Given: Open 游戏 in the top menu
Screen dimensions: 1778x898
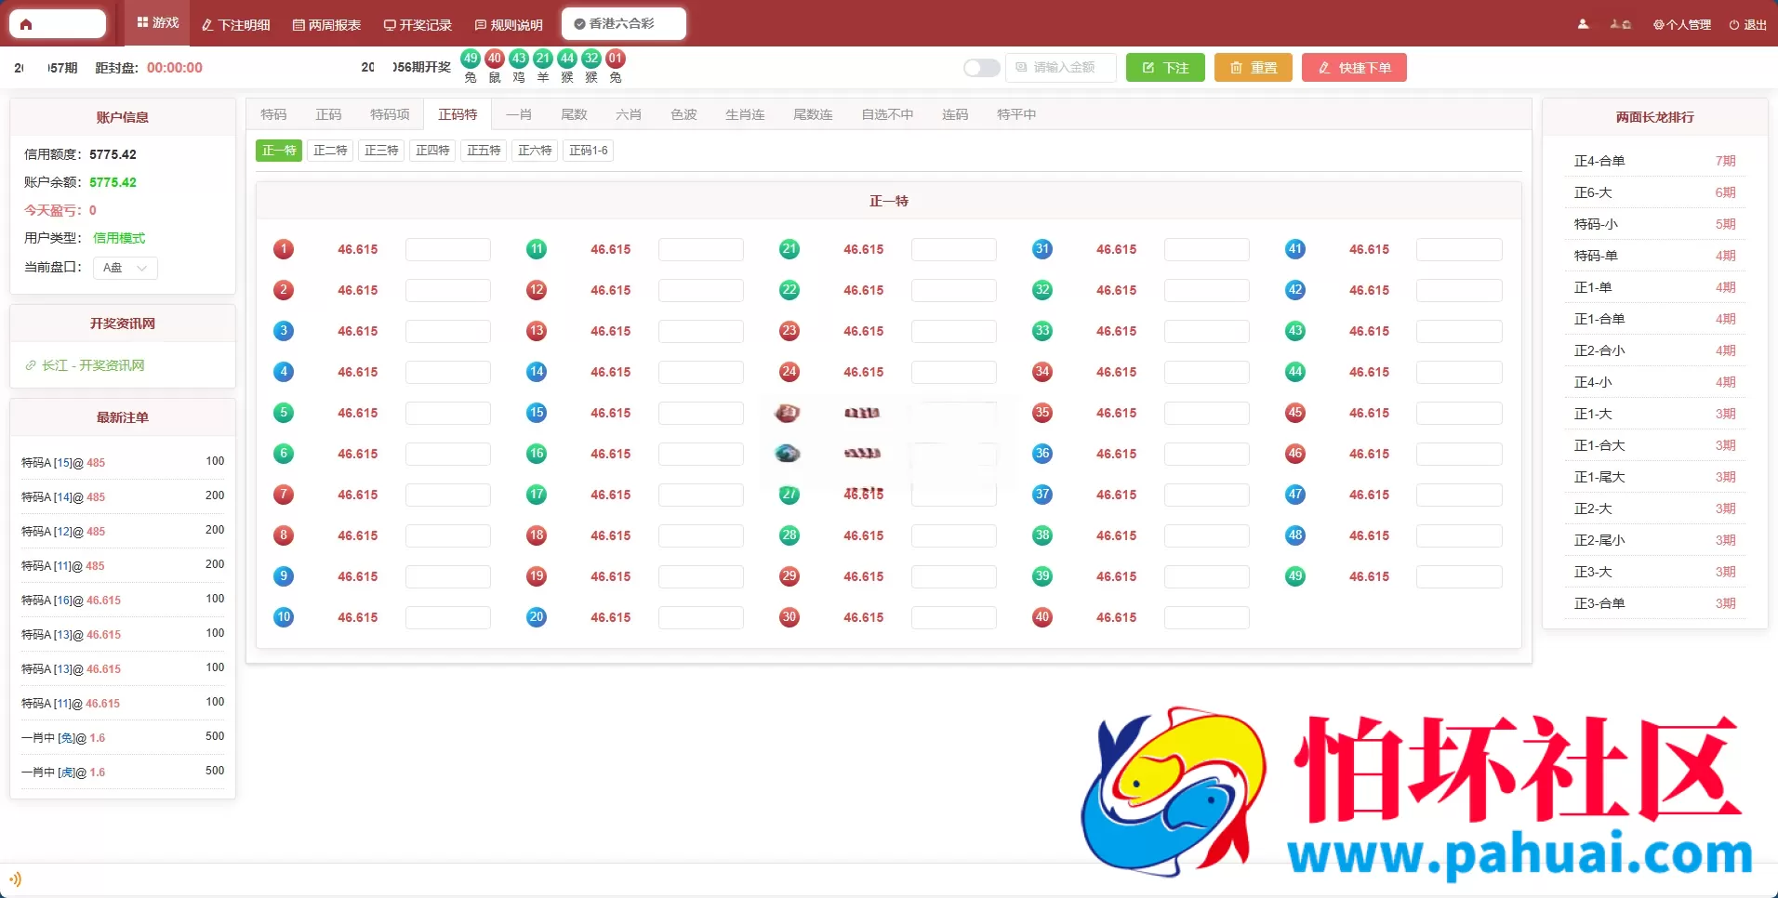Looking at the screenshot, I should click(x=158, y=23).
